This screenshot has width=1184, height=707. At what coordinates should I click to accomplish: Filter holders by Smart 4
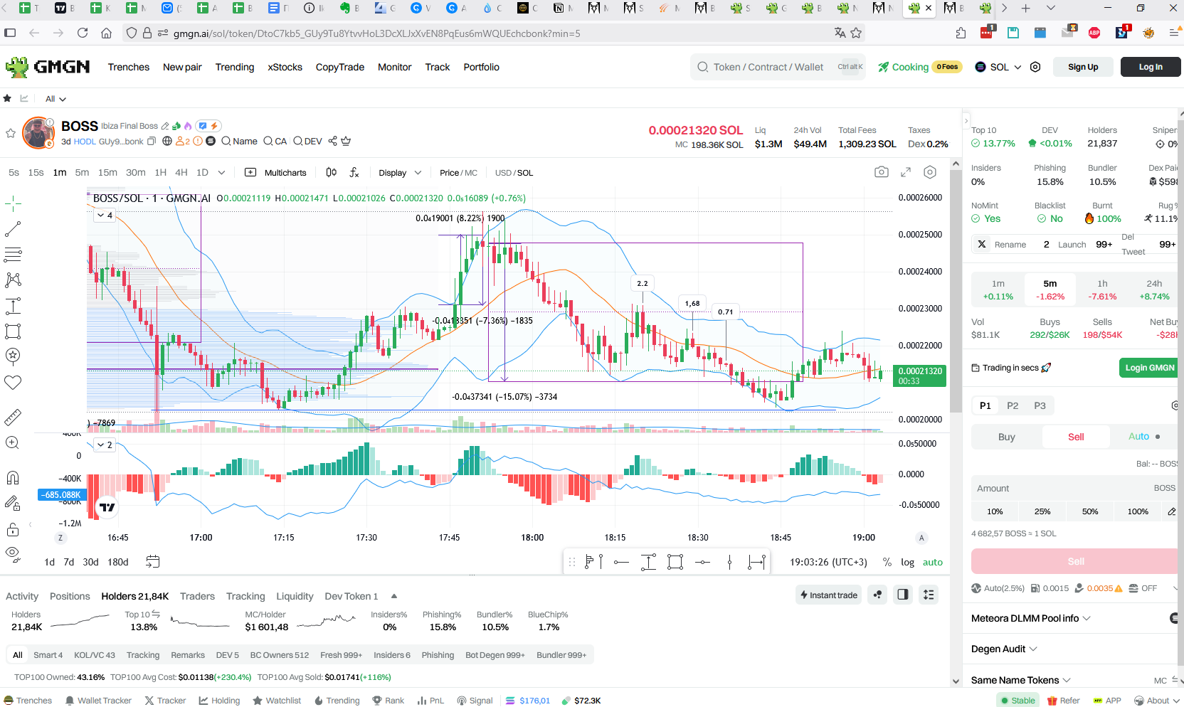pyautogui.click(x=48, y=655)
